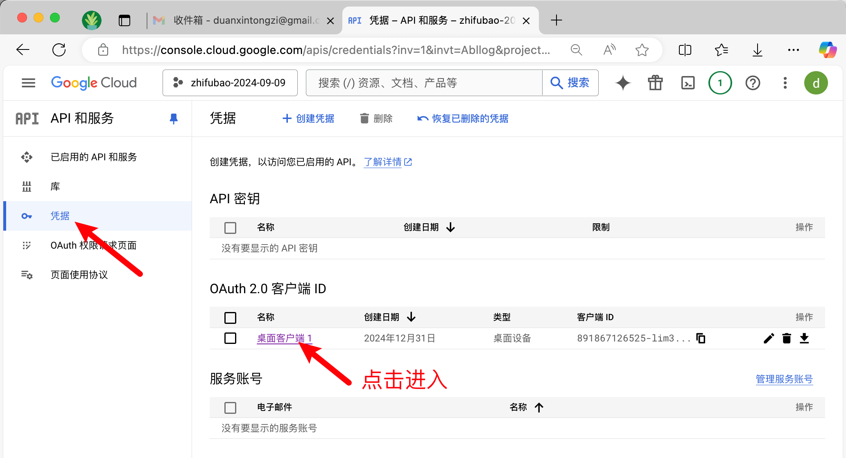The image size is (846, 458).
Task: Select all API keys header checkbox
Action: click(230, 228)
